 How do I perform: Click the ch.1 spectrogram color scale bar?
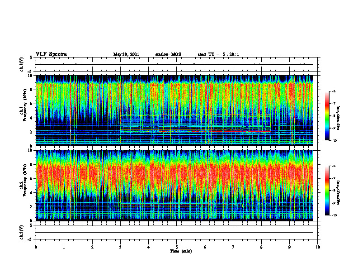327,116
